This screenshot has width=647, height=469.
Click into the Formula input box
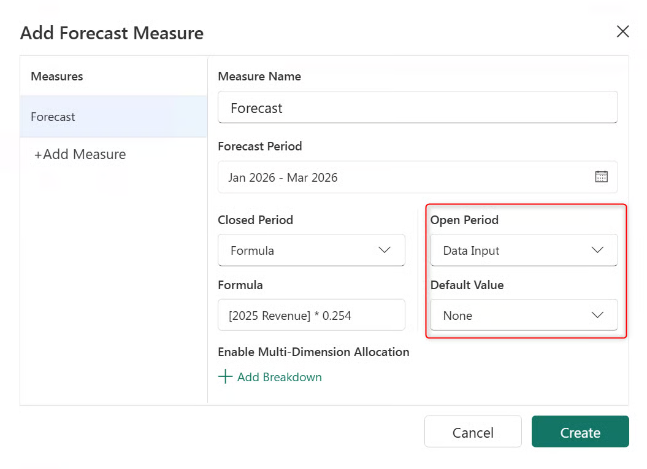click(x=311, y=316)
